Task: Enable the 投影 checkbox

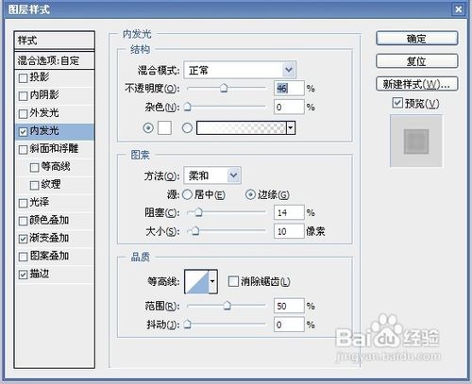Action: [x=23, y=77]
